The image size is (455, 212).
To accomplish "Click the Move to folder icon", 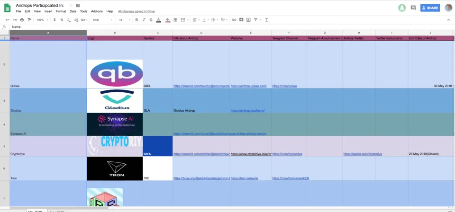I will pos(78,5).
